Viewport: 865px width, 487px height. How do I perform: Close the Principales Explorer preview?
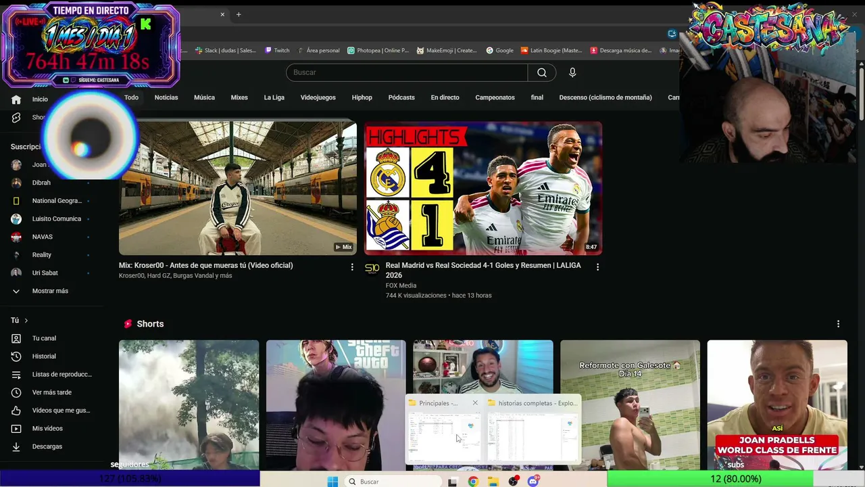[x=475, y=403]
